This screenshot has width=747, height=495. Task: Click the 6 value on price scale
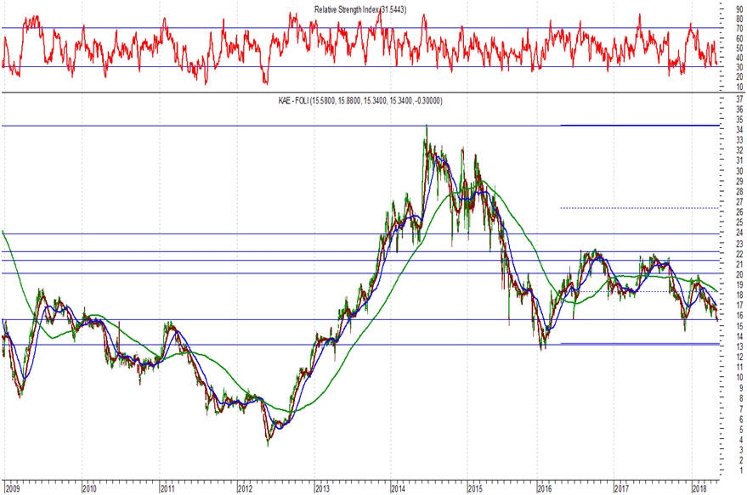pos(741,419)
